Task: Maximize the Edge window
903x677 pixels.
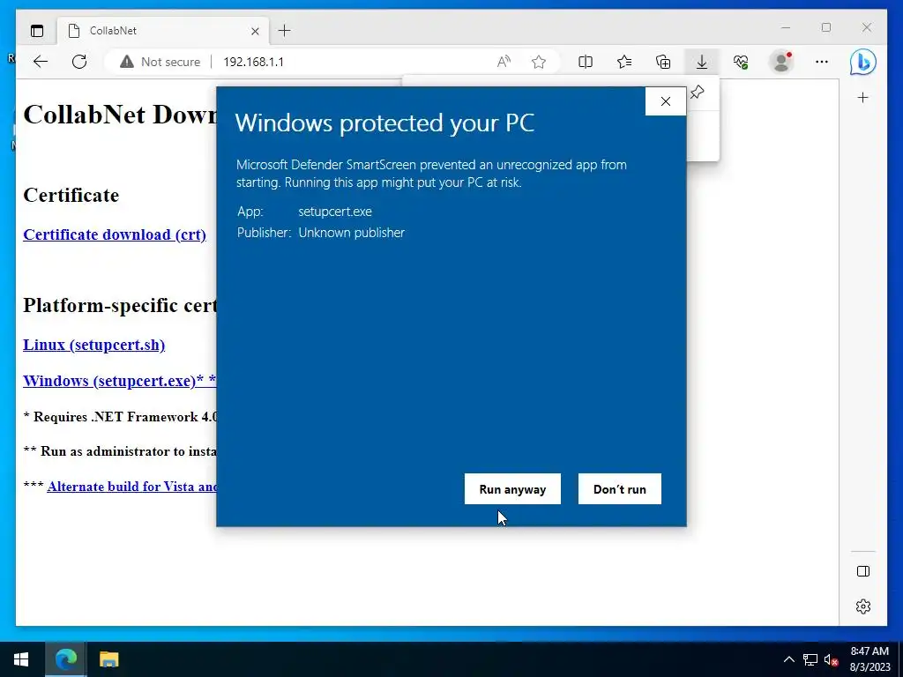Action: click(x=825, y=27)
